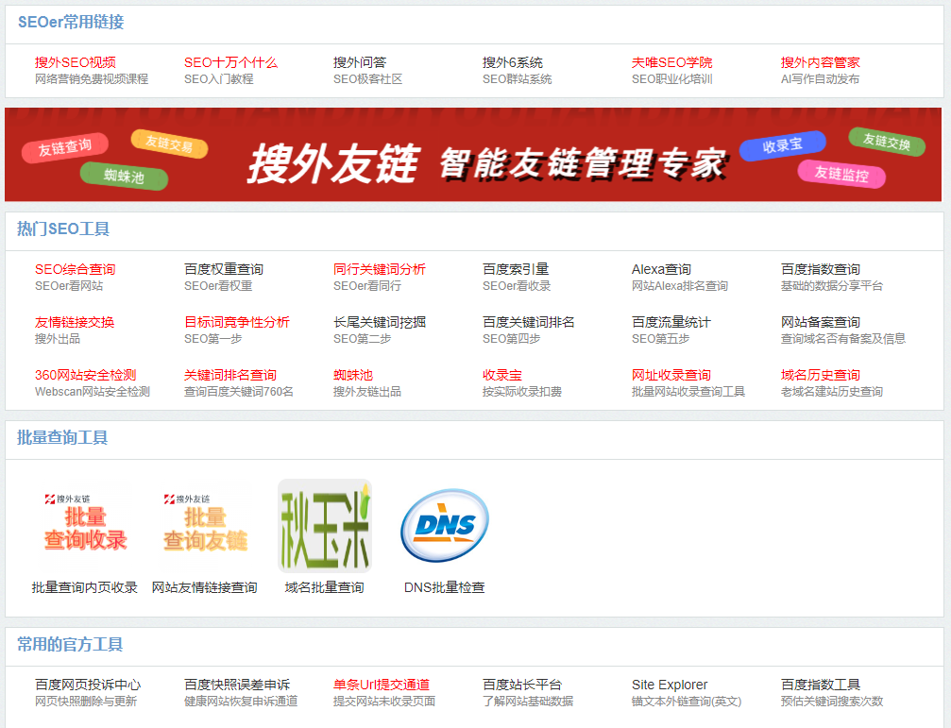The height and width of the screenshot is (728, 951).
Task: Open SEO十万个什么 link
Action: (231, 62)
